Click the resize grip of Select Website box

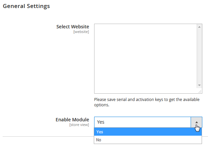[200, 91]
